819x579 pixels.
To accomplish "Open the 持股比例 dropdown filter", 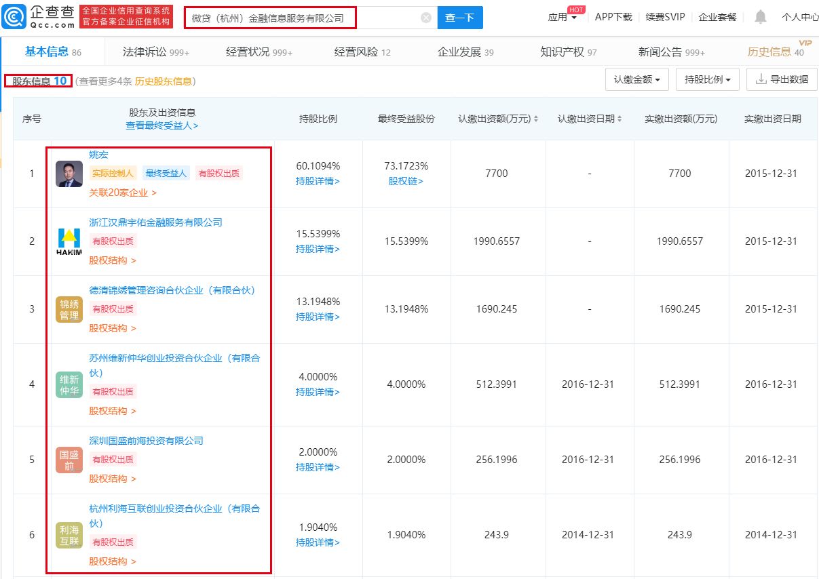I will [707, 79].
